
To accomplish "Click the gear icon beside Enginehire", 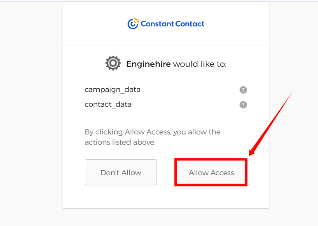I will pos(113,64).
